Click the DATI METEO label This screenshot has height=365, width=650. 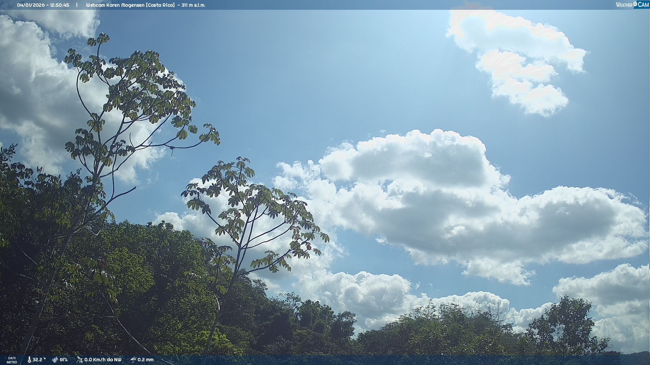tap(12, 360)
